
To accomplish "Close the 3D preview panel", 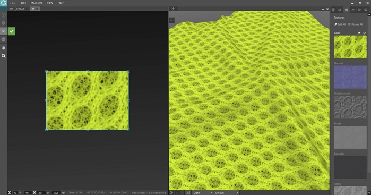I will (327, 9).
